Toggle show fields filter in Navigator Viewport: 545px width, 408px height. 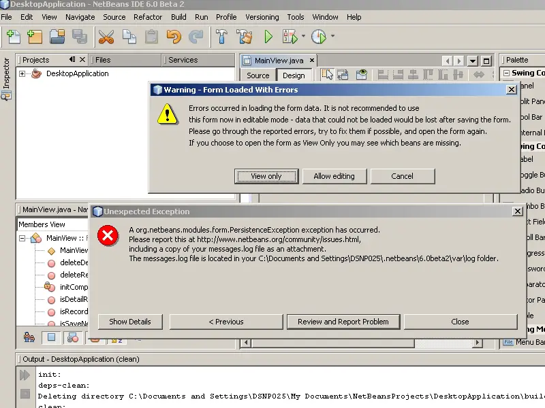[52, 337]
